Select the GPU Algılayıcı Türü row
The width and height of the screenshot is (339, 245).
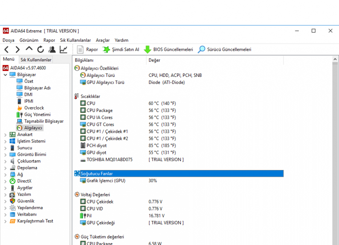click(x=179, y=83)
